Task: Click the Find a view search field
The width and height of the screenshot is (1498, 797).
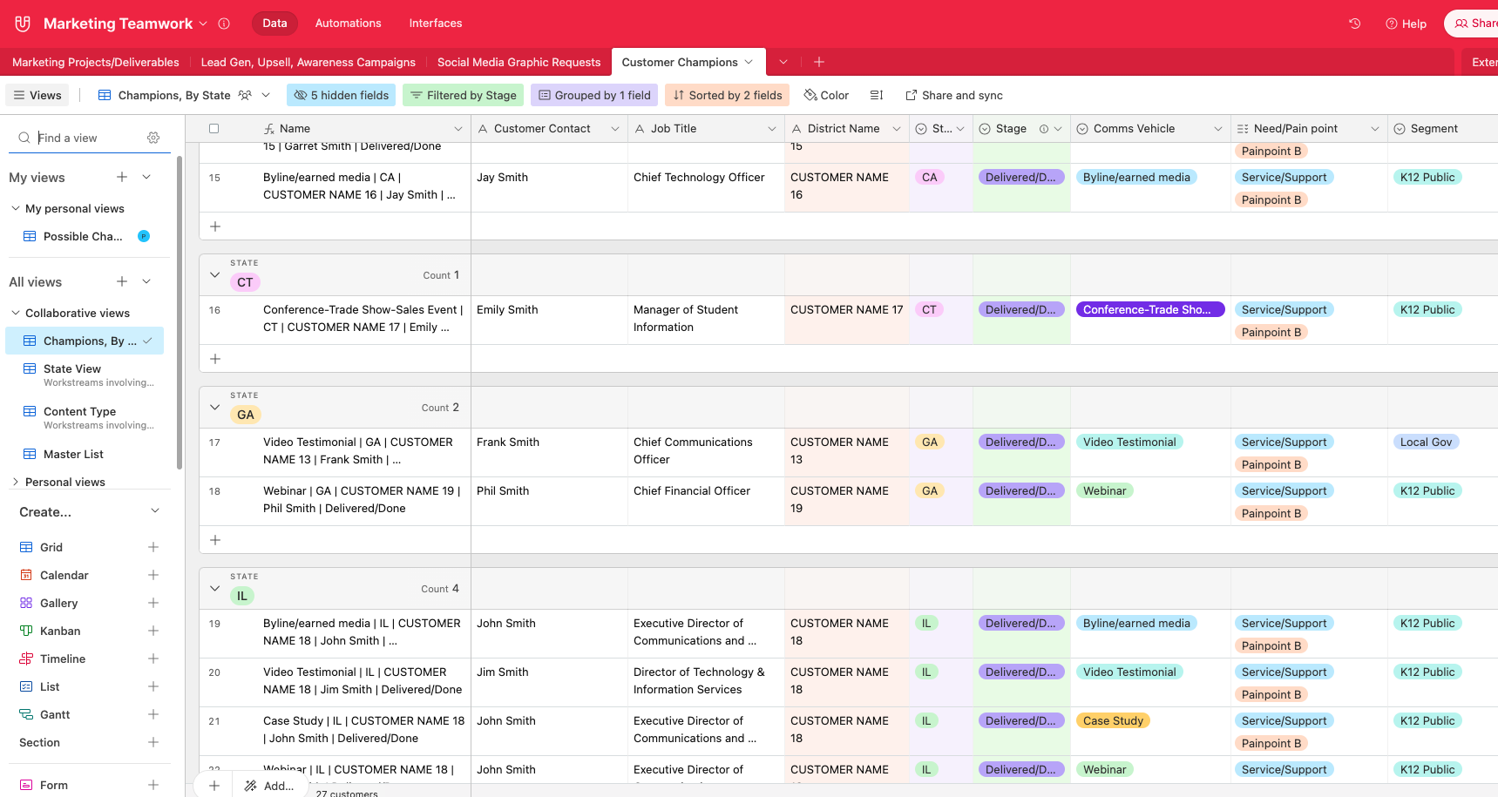Action: coord(89,138)
